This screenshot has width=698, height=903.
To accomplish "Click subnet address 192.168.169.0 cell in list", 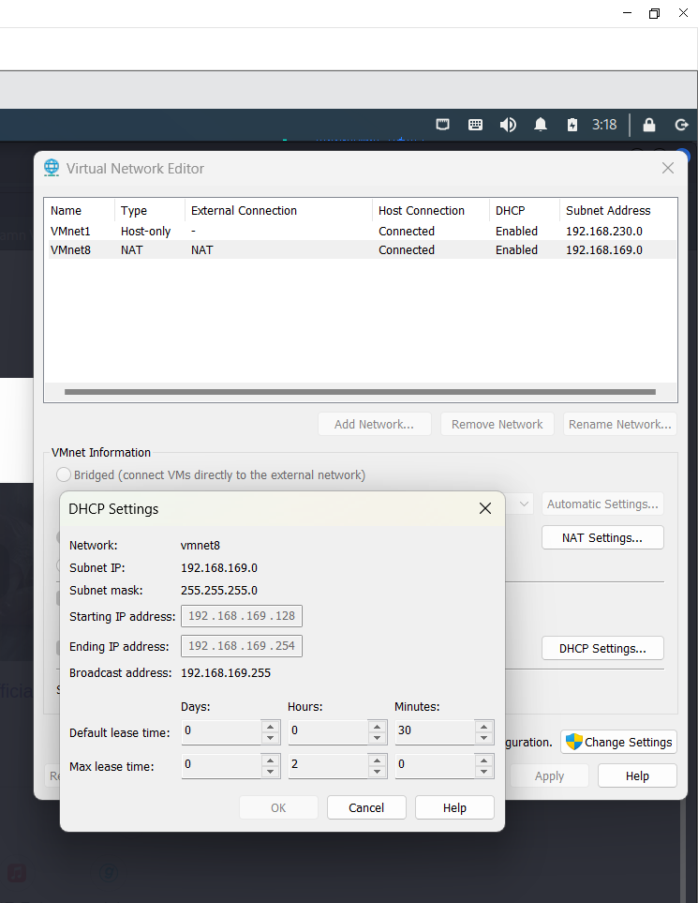I will pos(604,250).
